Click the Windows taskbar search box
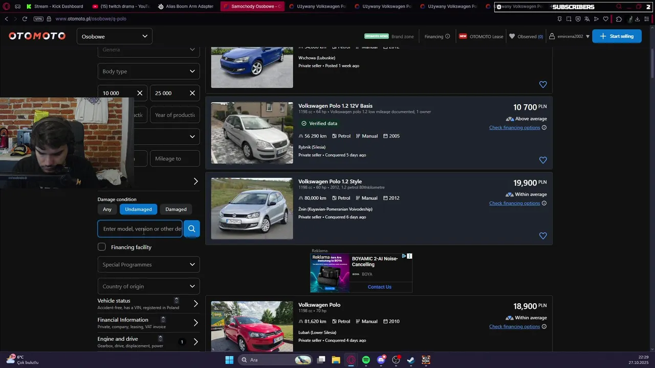 pyautogui.click(x=275, y=360)
